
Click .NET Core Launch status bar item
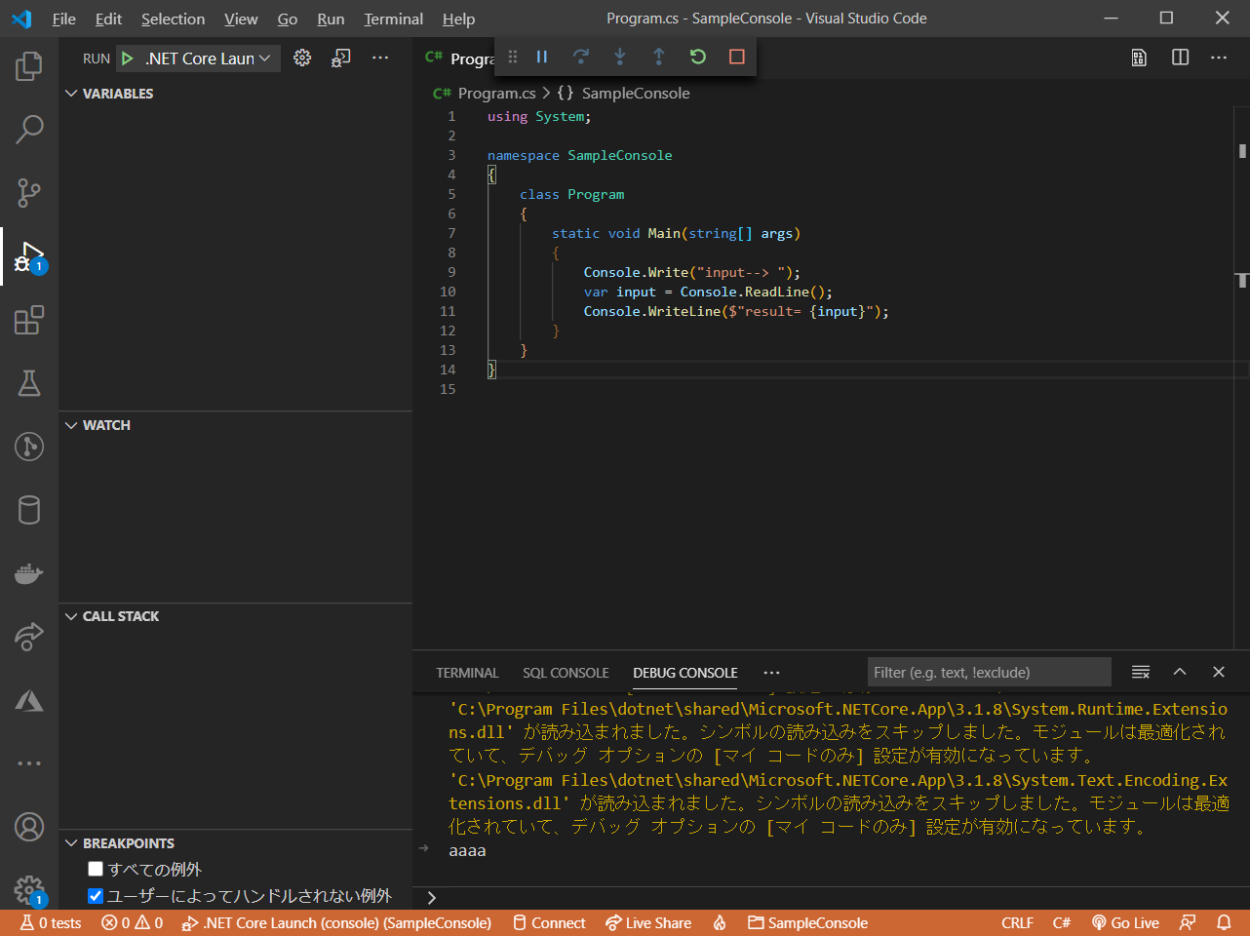coord(336,923)
